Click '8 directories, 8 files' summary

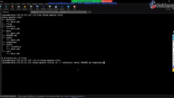coord(14,58)
